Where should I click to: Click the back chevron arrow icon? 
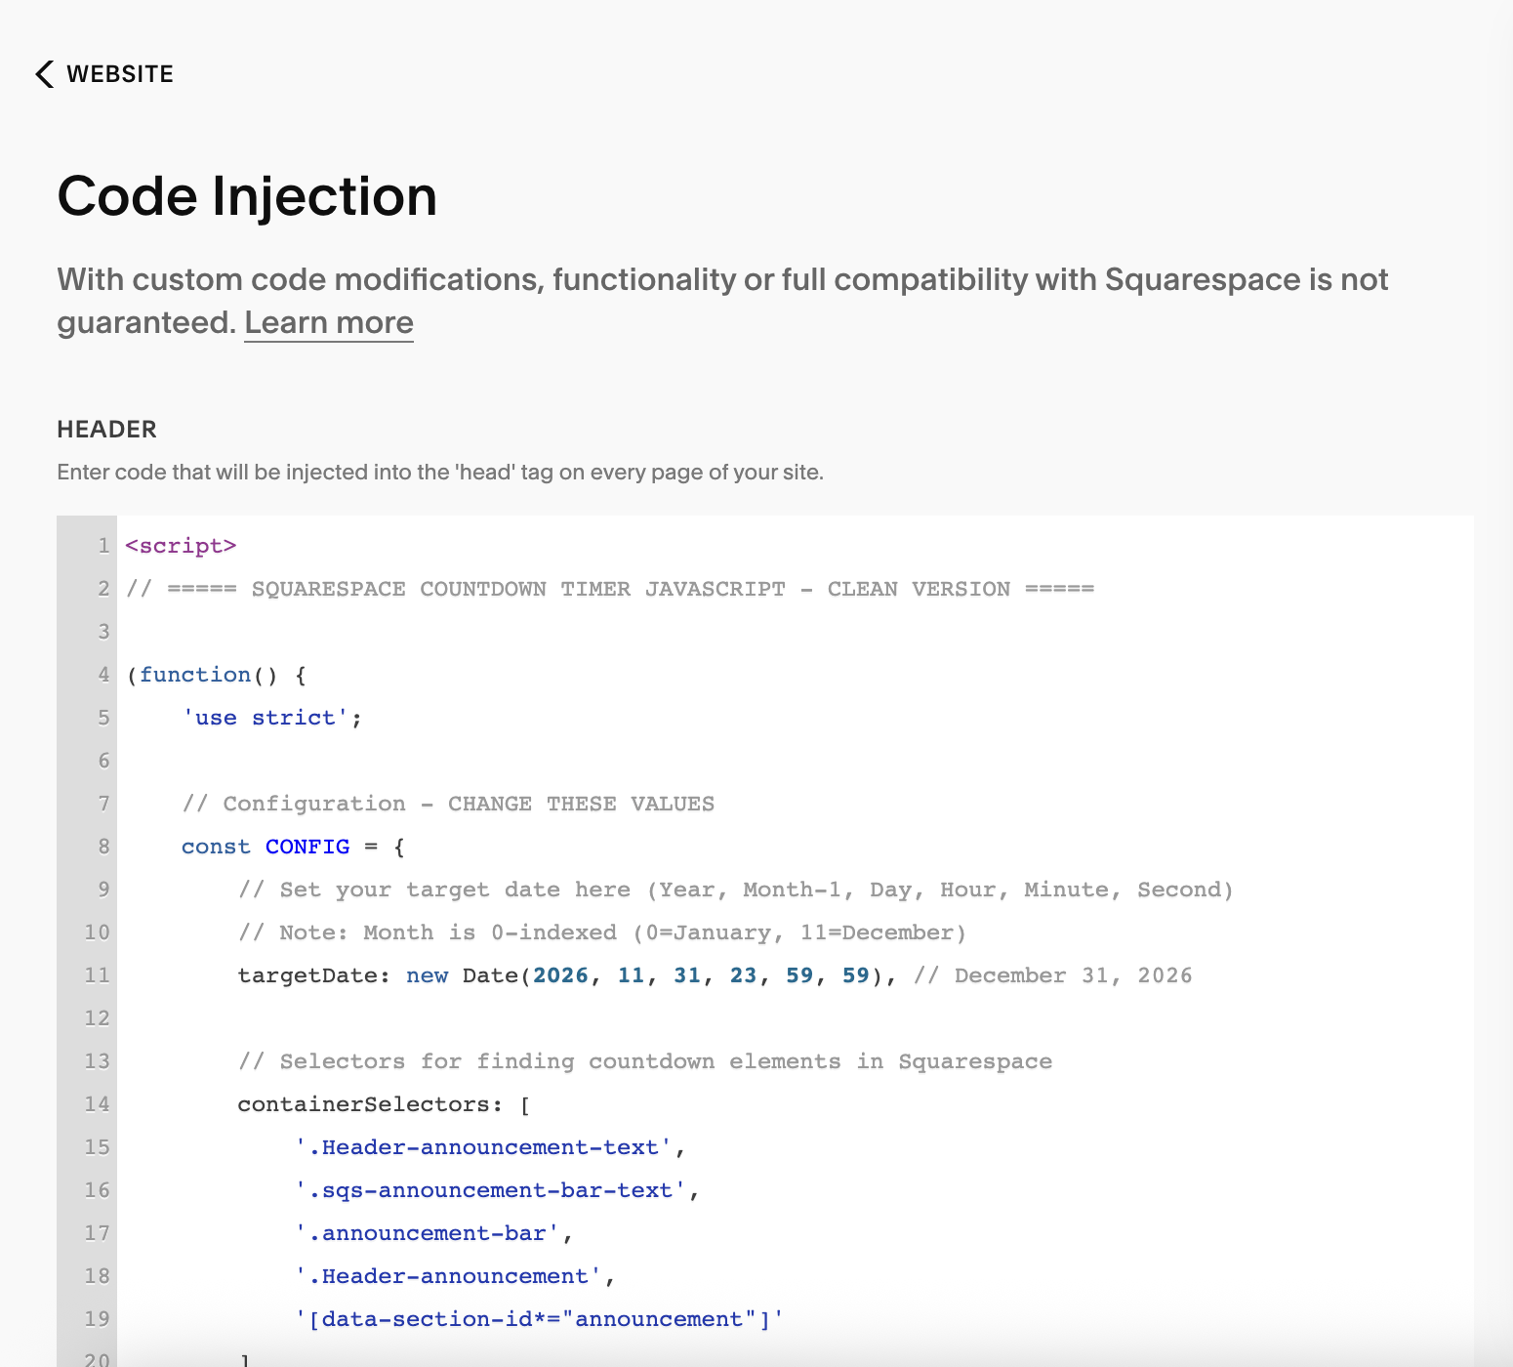tap(44, 74)
